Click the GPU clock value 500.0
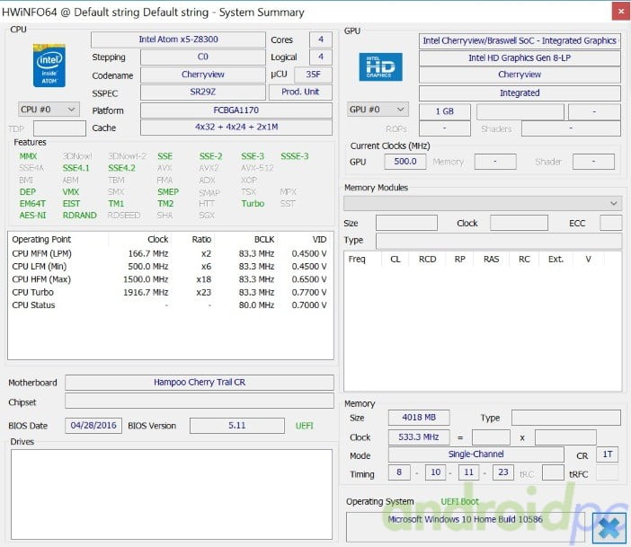 point(405,162)
